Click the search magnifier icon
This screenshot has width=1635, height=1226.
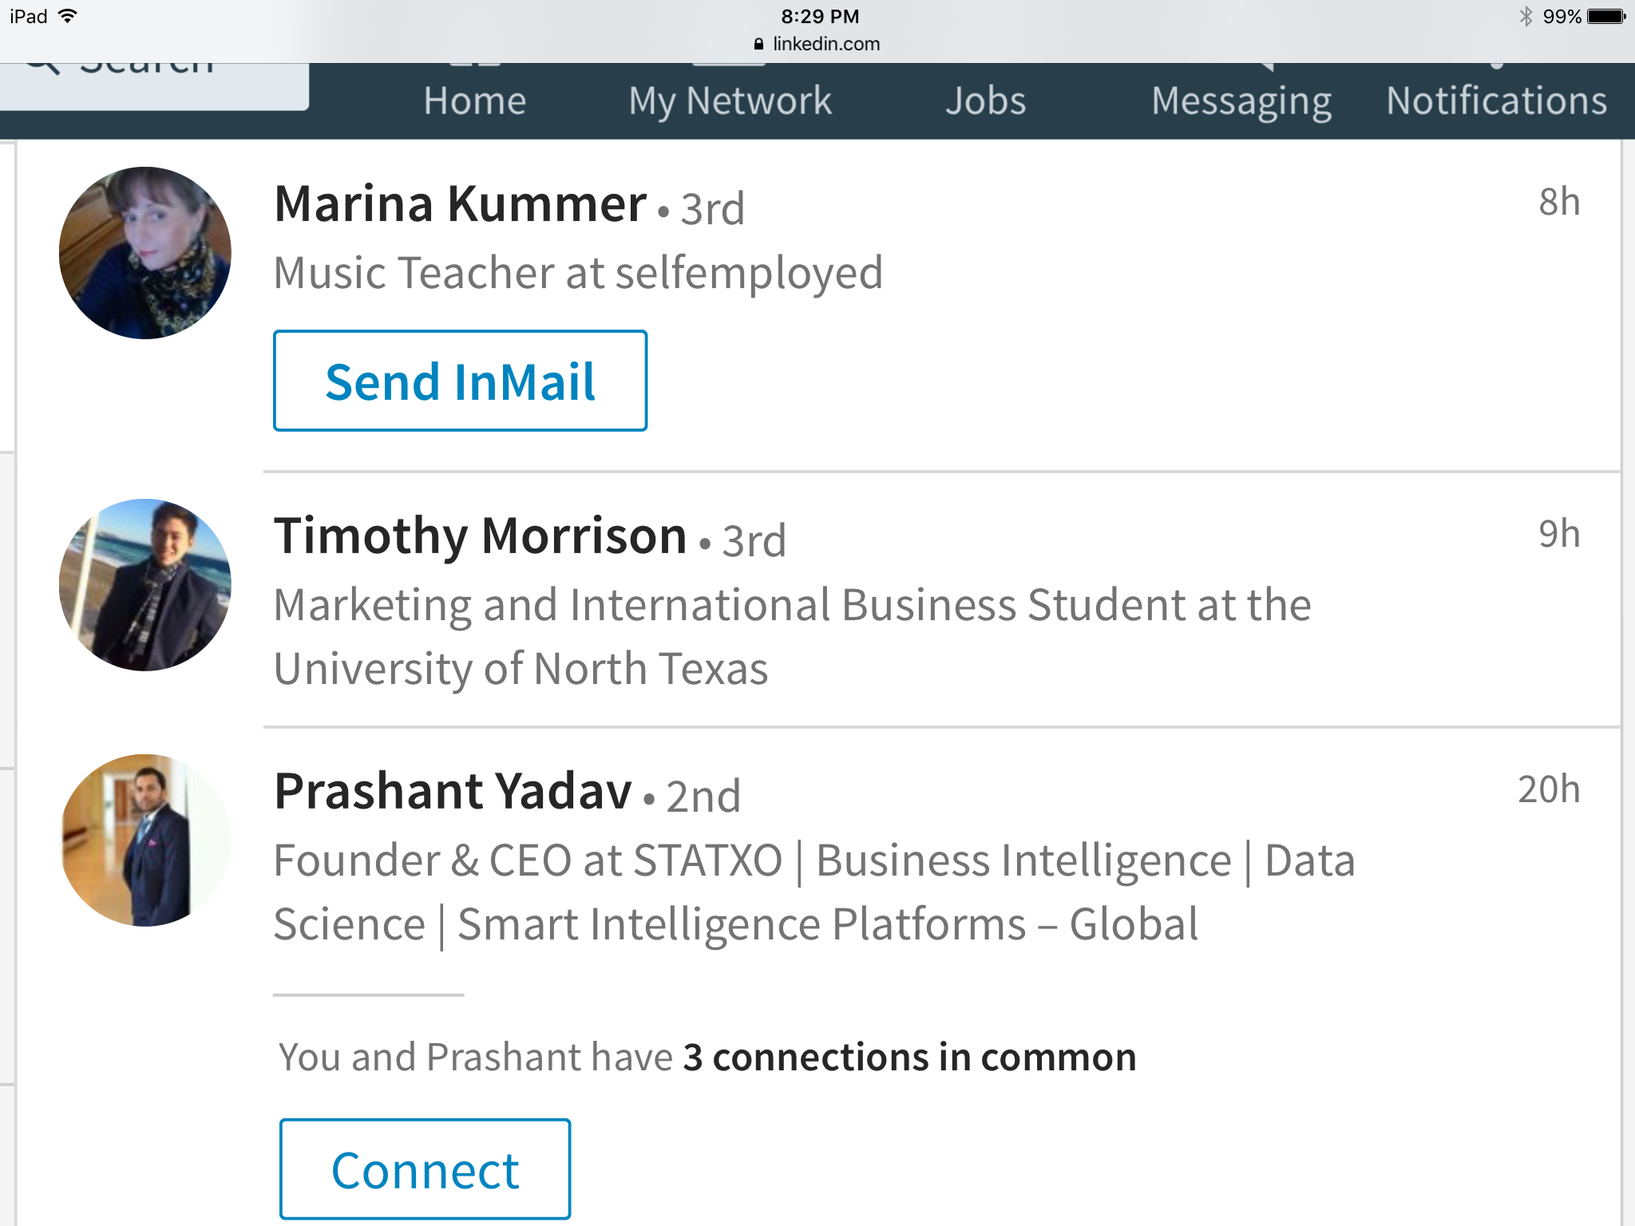pyautogui.click(x=43, y=65)
